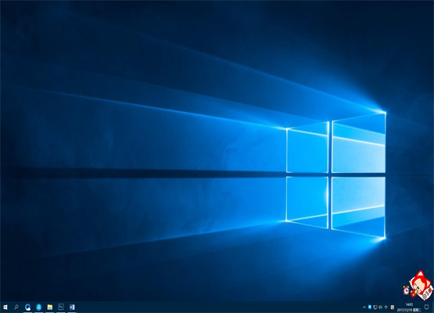Image resolution: width=434 pixels, height=313 pixels.
Task: Open the network status tray icon
Action: (x=375, y=308)
